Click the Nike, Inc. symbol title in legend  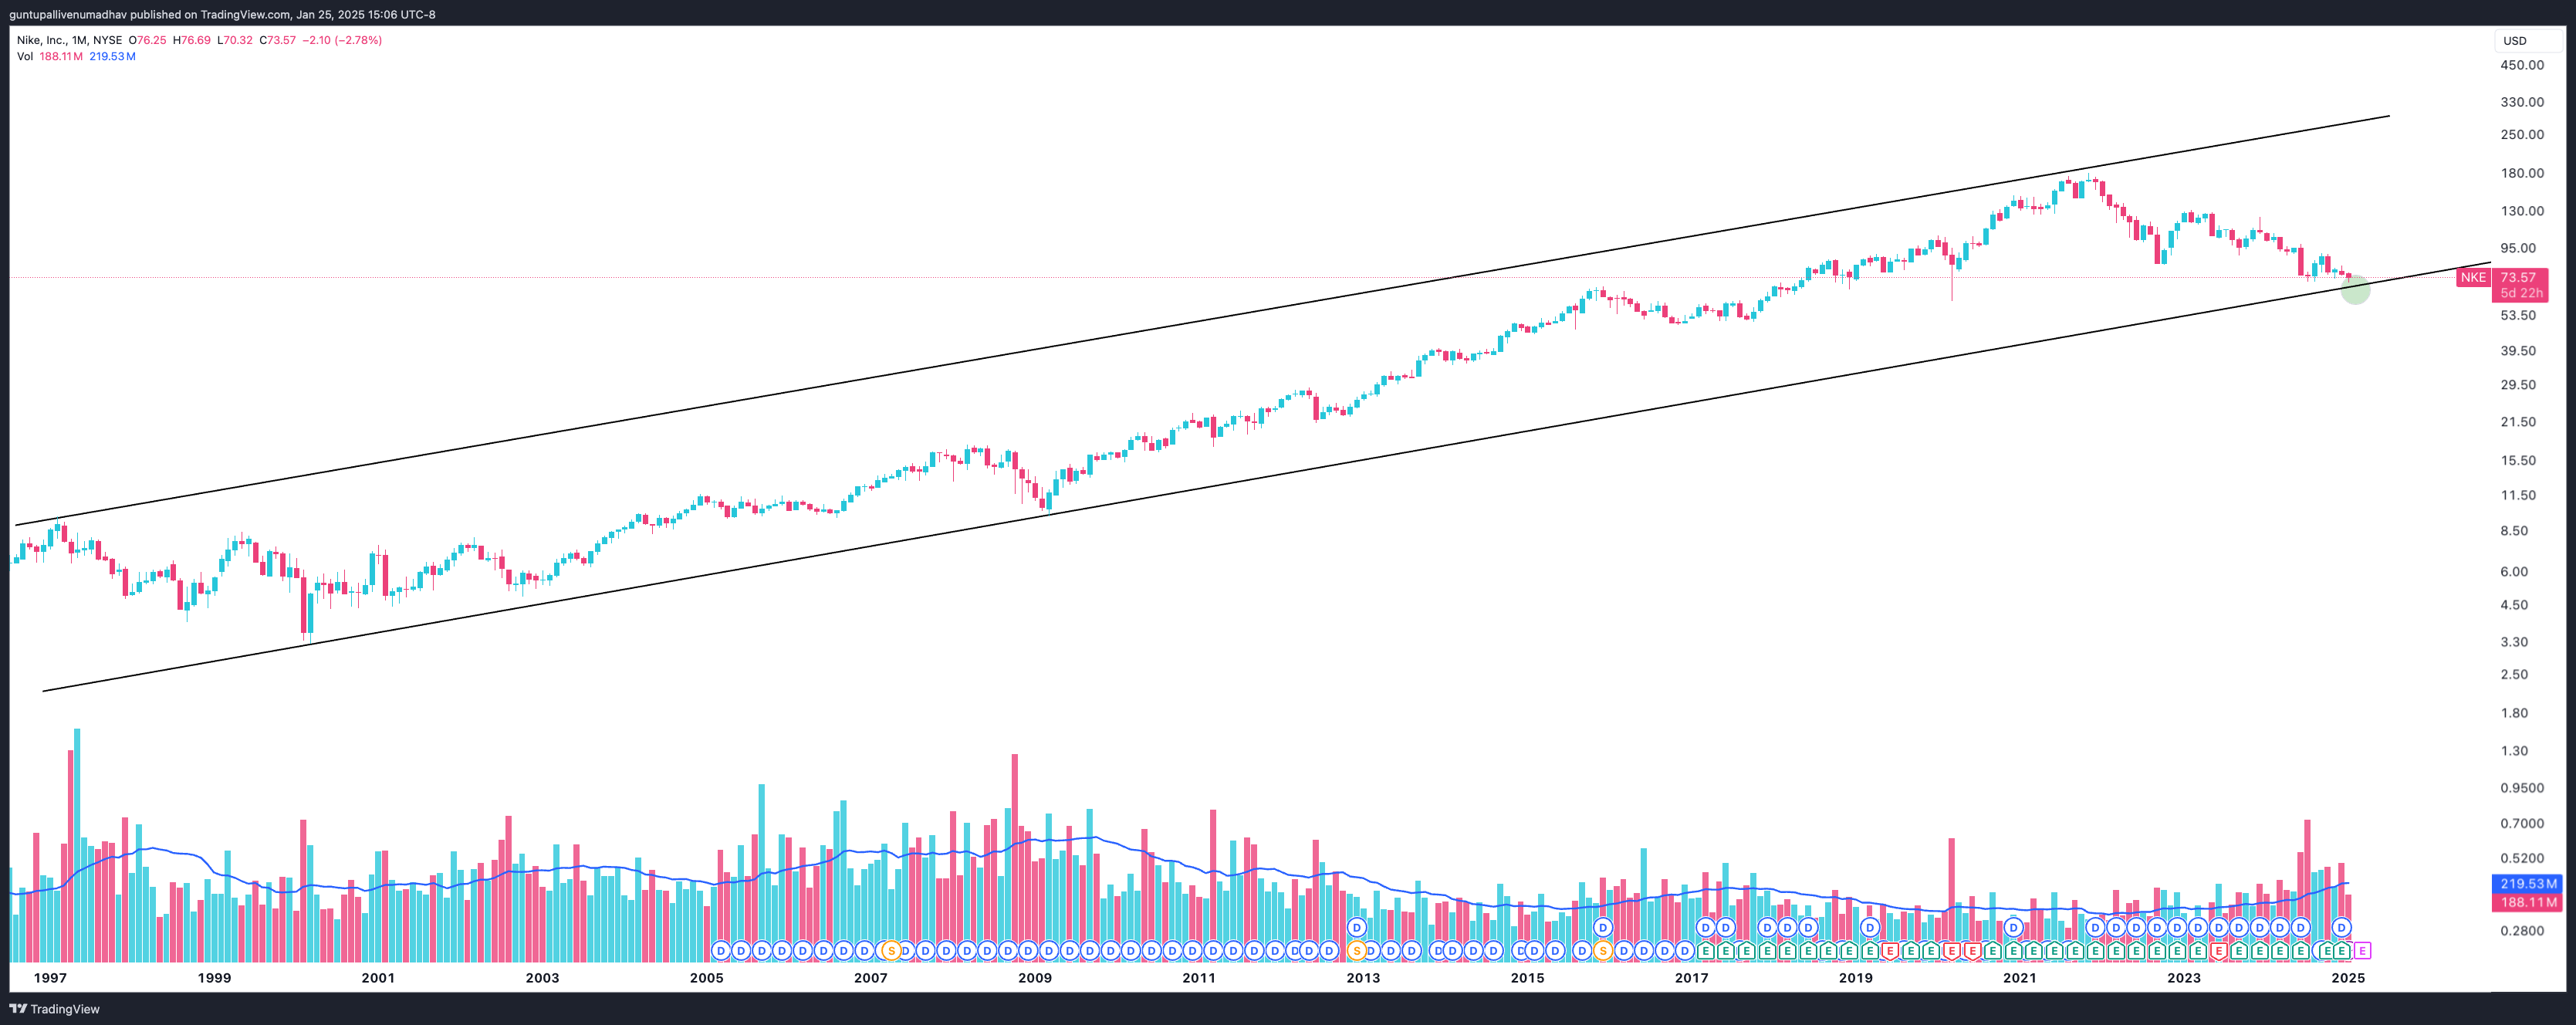(x=42, y=40)
